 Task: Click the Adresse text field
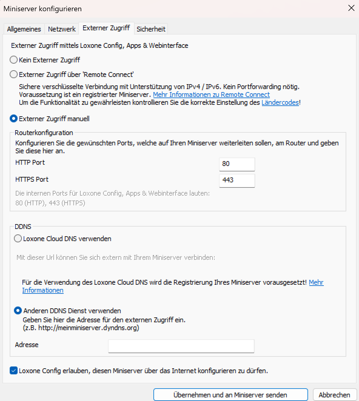click(x=181, y=346)
